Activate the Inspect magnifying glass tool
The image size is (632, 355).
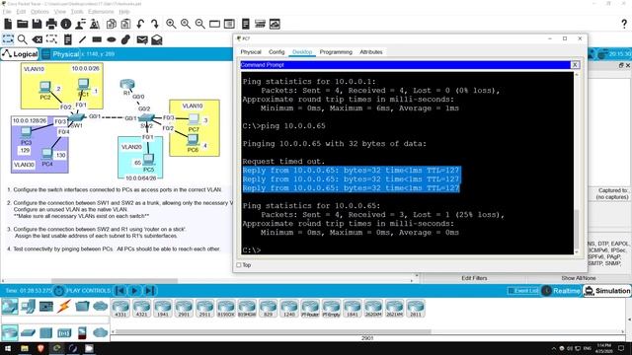tap(22, 39)
